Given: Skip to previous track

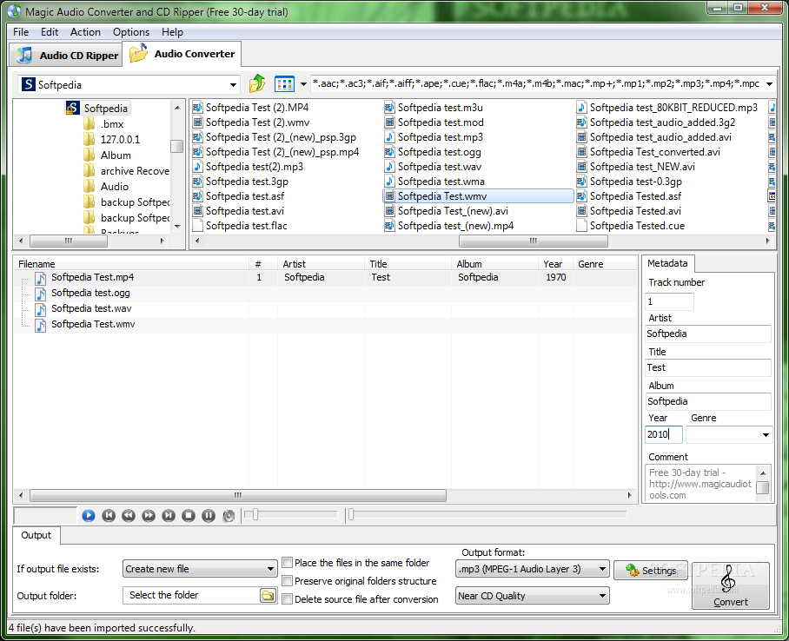Looking at the screenshot, I should coord(109,515).
